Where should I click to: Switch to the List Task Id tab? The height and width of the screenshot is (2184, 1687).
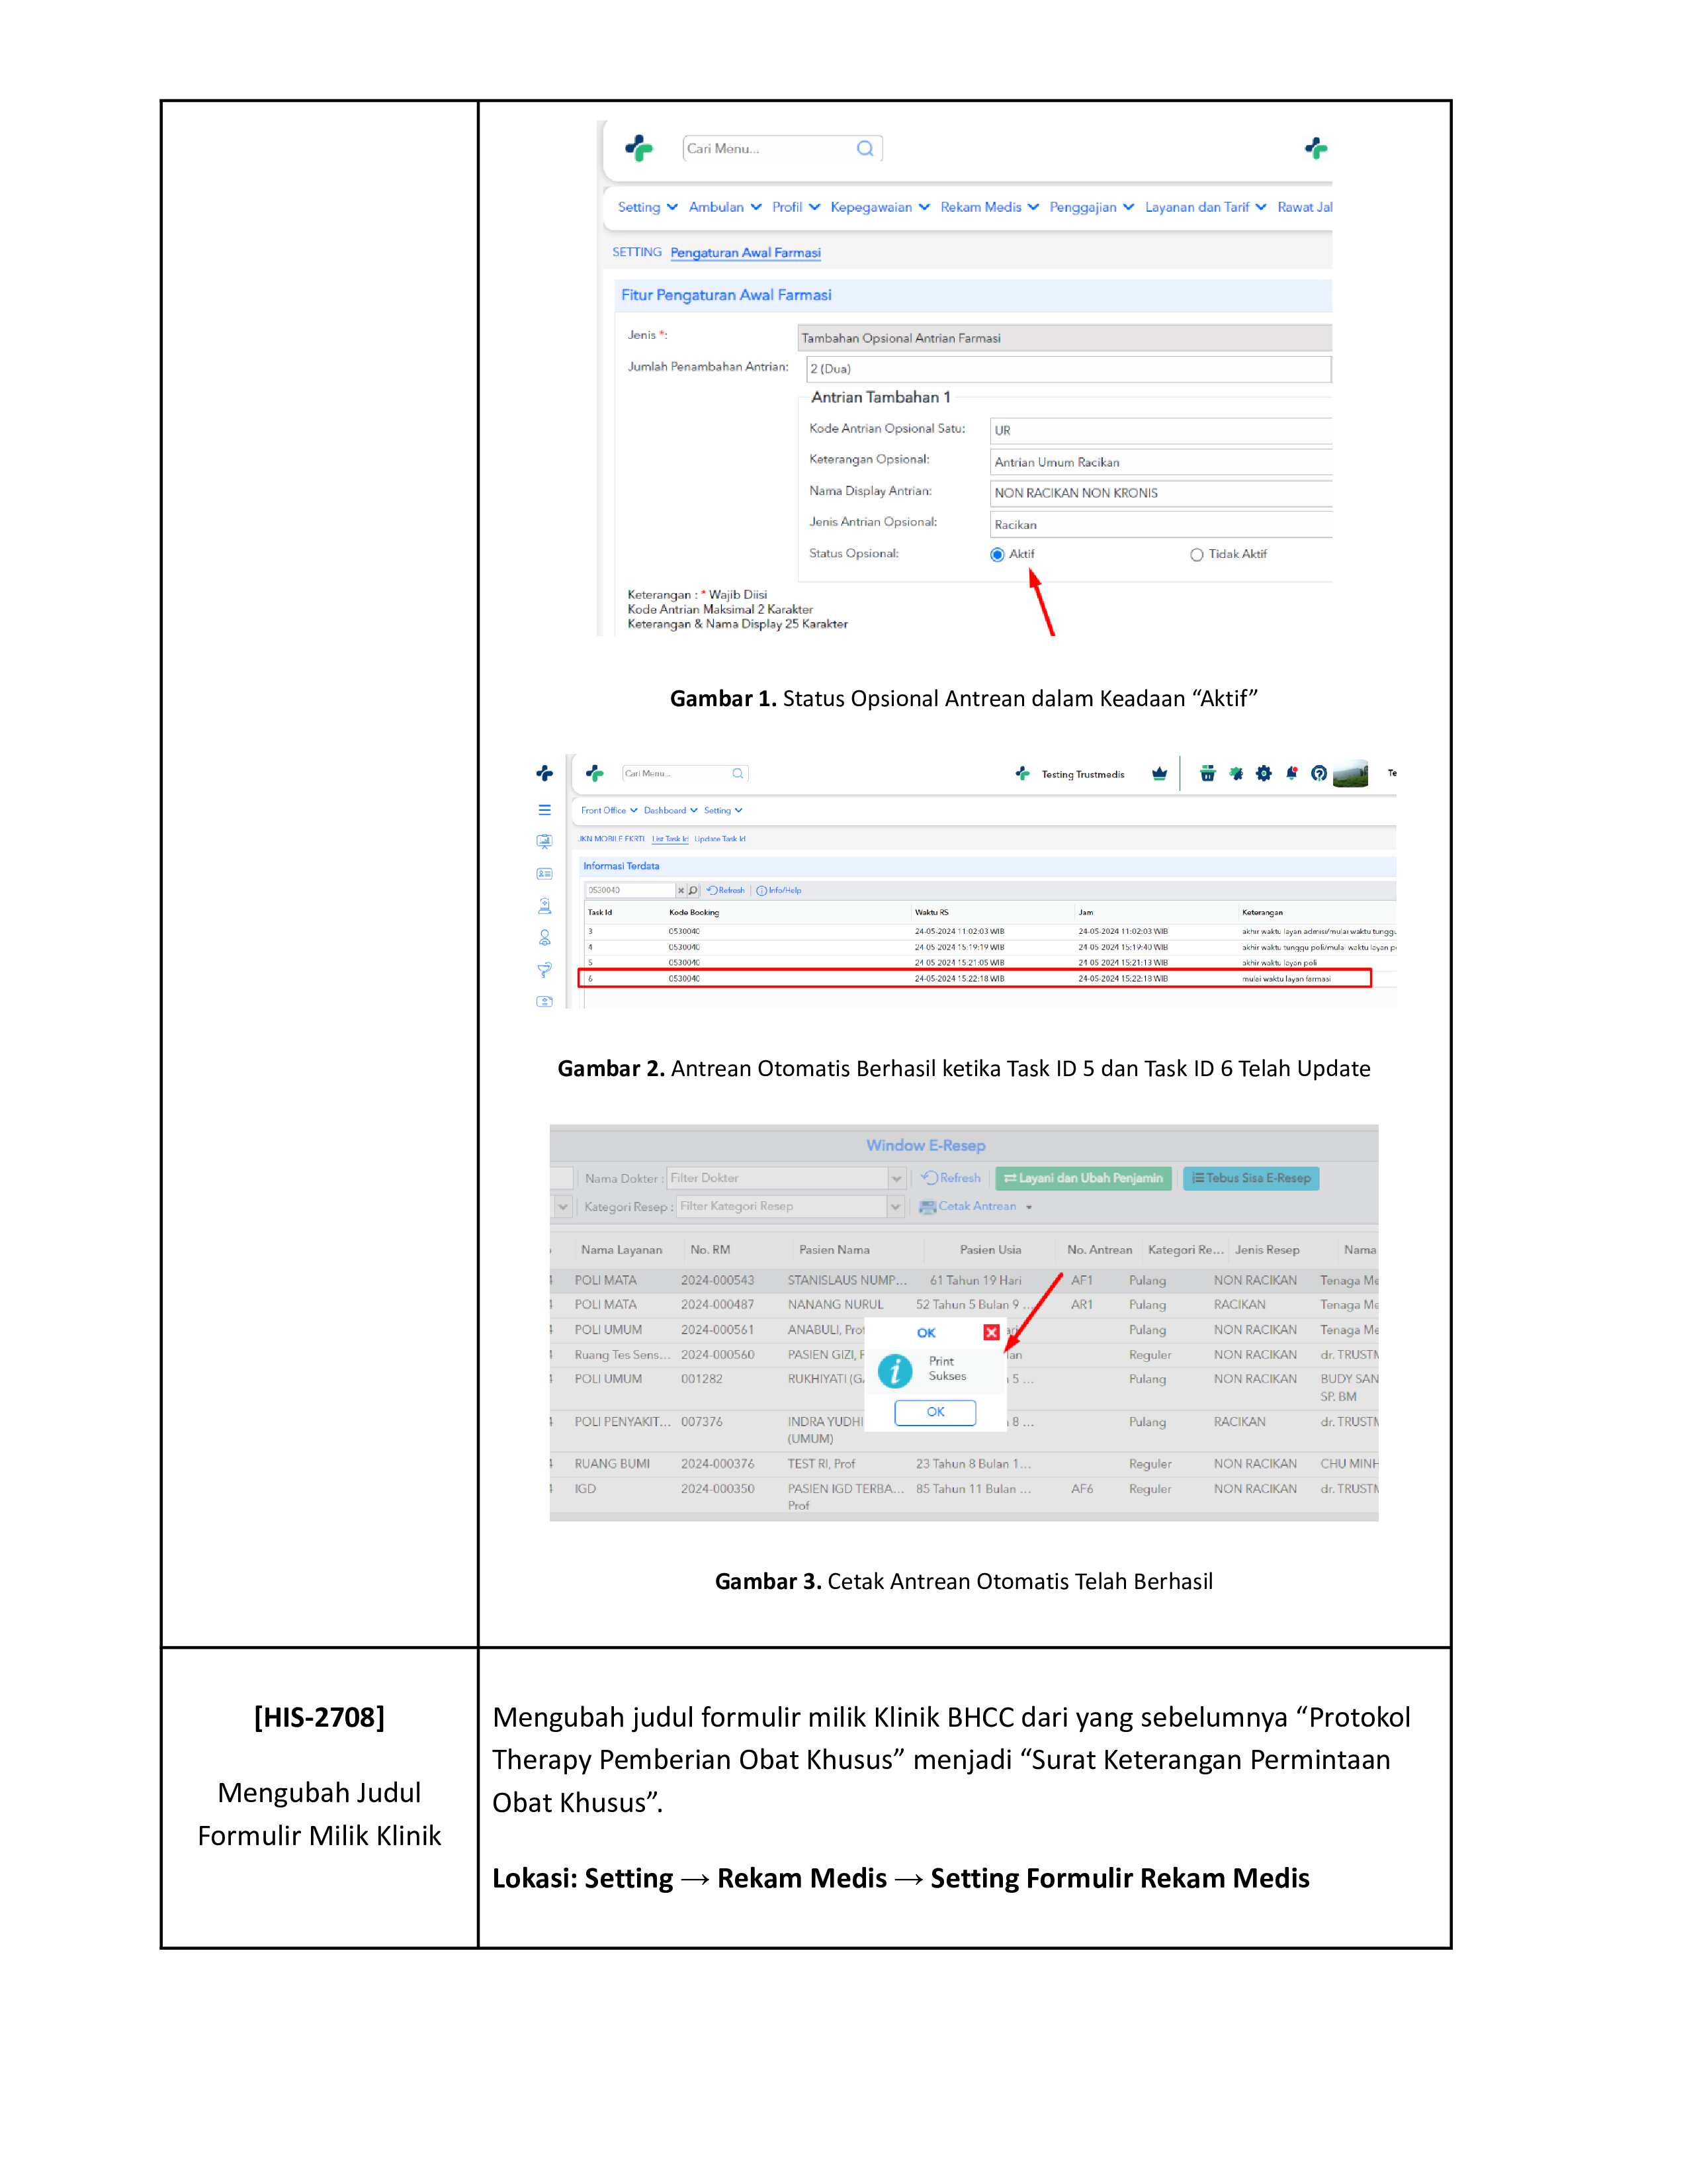coord(670,839)
